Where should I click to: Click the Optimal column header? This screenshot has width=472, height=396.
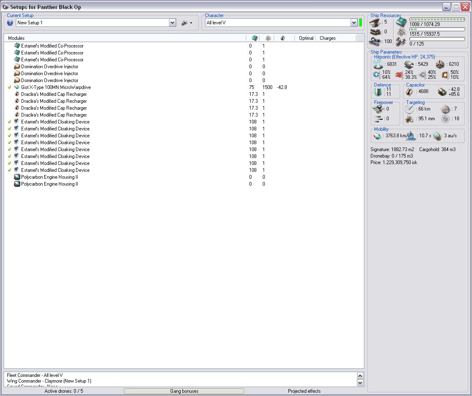[306, 38]
